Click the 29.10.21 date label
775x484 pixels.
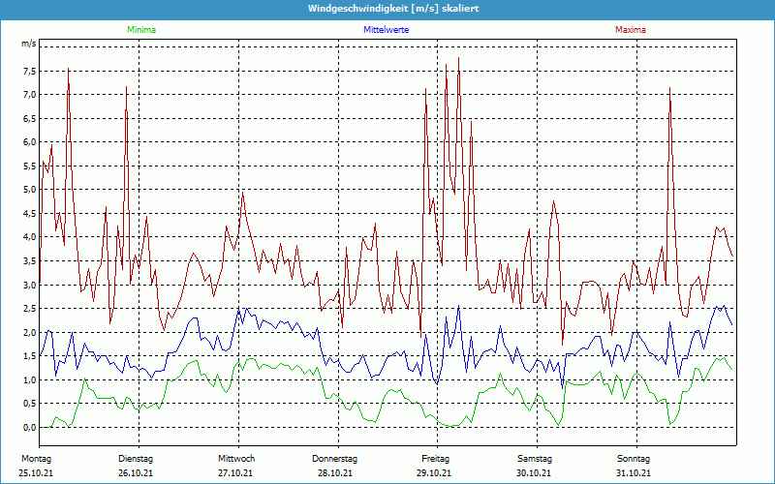coord(434,473)
